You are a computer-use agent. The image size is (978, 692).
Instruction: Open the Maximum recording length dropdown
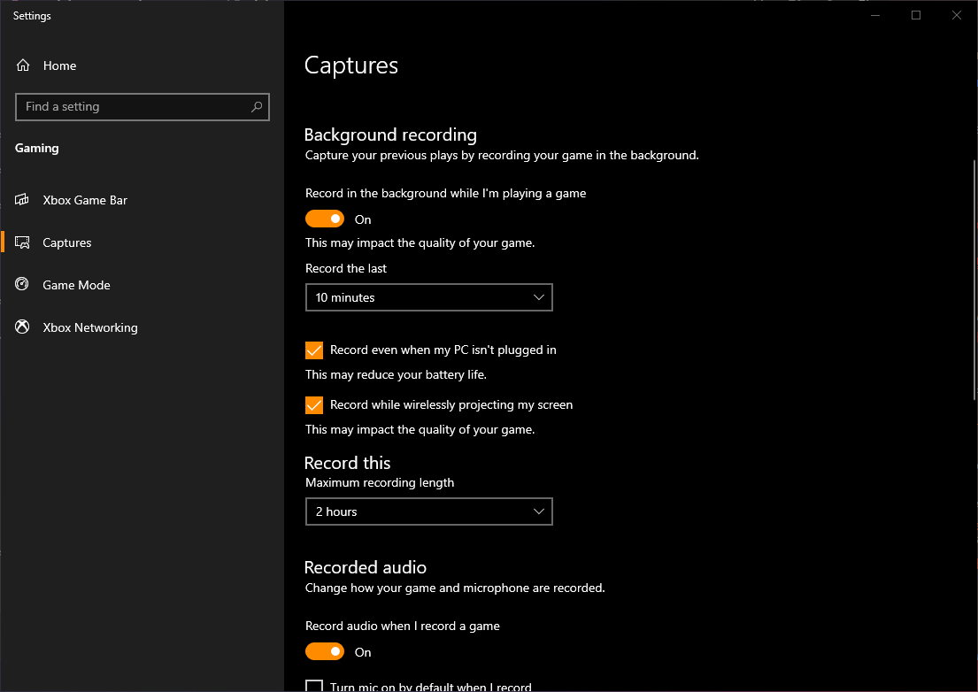[x=429, y=511]
